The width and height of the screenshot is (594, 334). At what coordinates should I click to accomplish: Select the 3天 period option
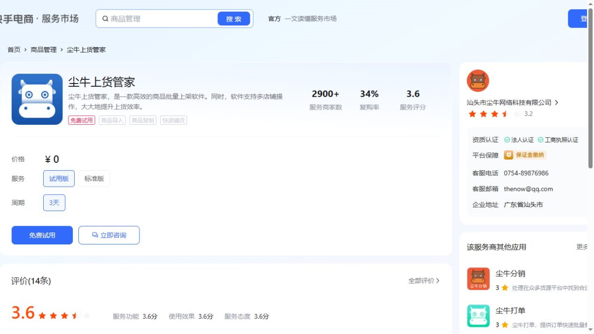(x=54, y=203)
